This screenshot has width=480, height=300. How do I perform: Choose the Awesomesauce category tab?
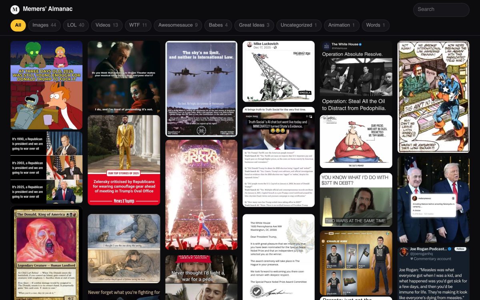tap(178, 25)
